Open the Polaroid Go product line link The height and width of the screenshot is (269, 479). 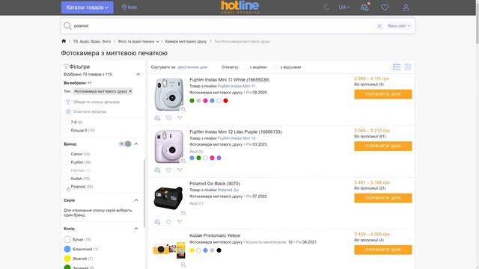(228, 190)
